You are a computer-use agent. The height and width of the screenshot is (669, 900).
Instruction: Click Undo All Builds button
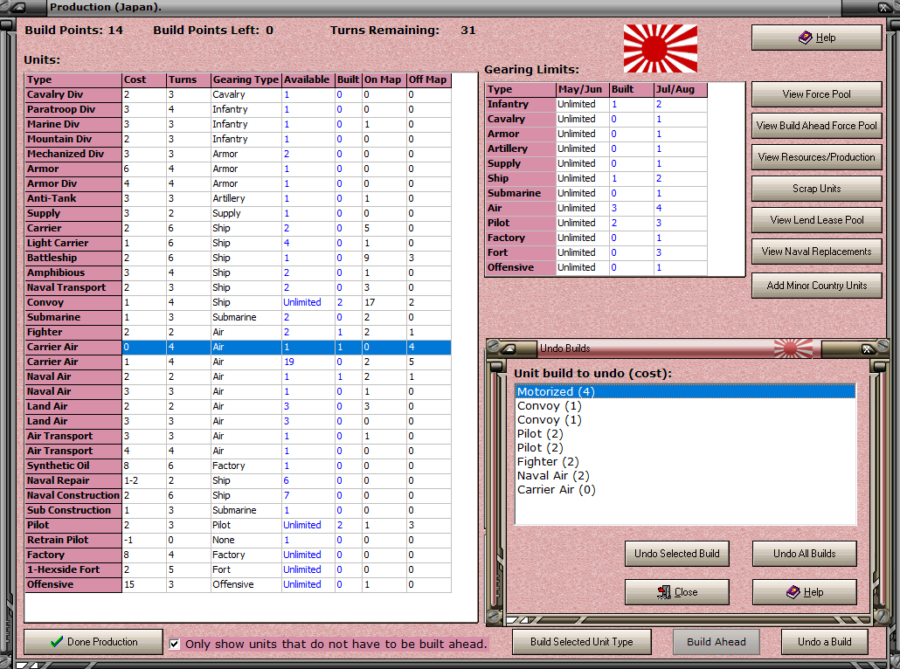804,554
